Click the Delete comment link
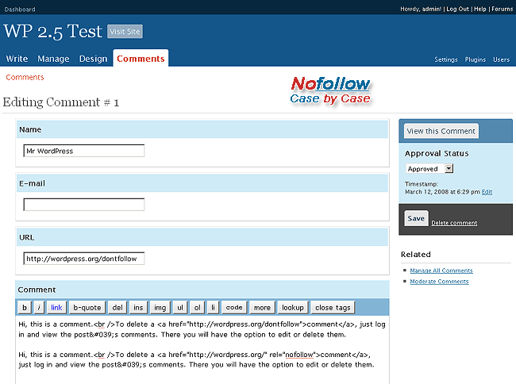 454,223
